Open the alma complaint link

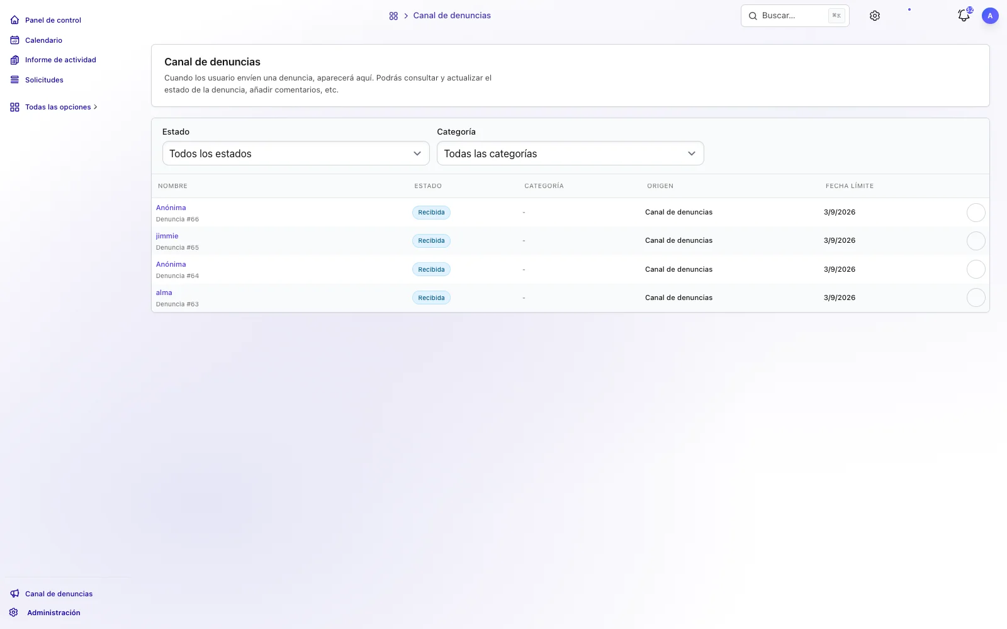(x=164, y=292)
